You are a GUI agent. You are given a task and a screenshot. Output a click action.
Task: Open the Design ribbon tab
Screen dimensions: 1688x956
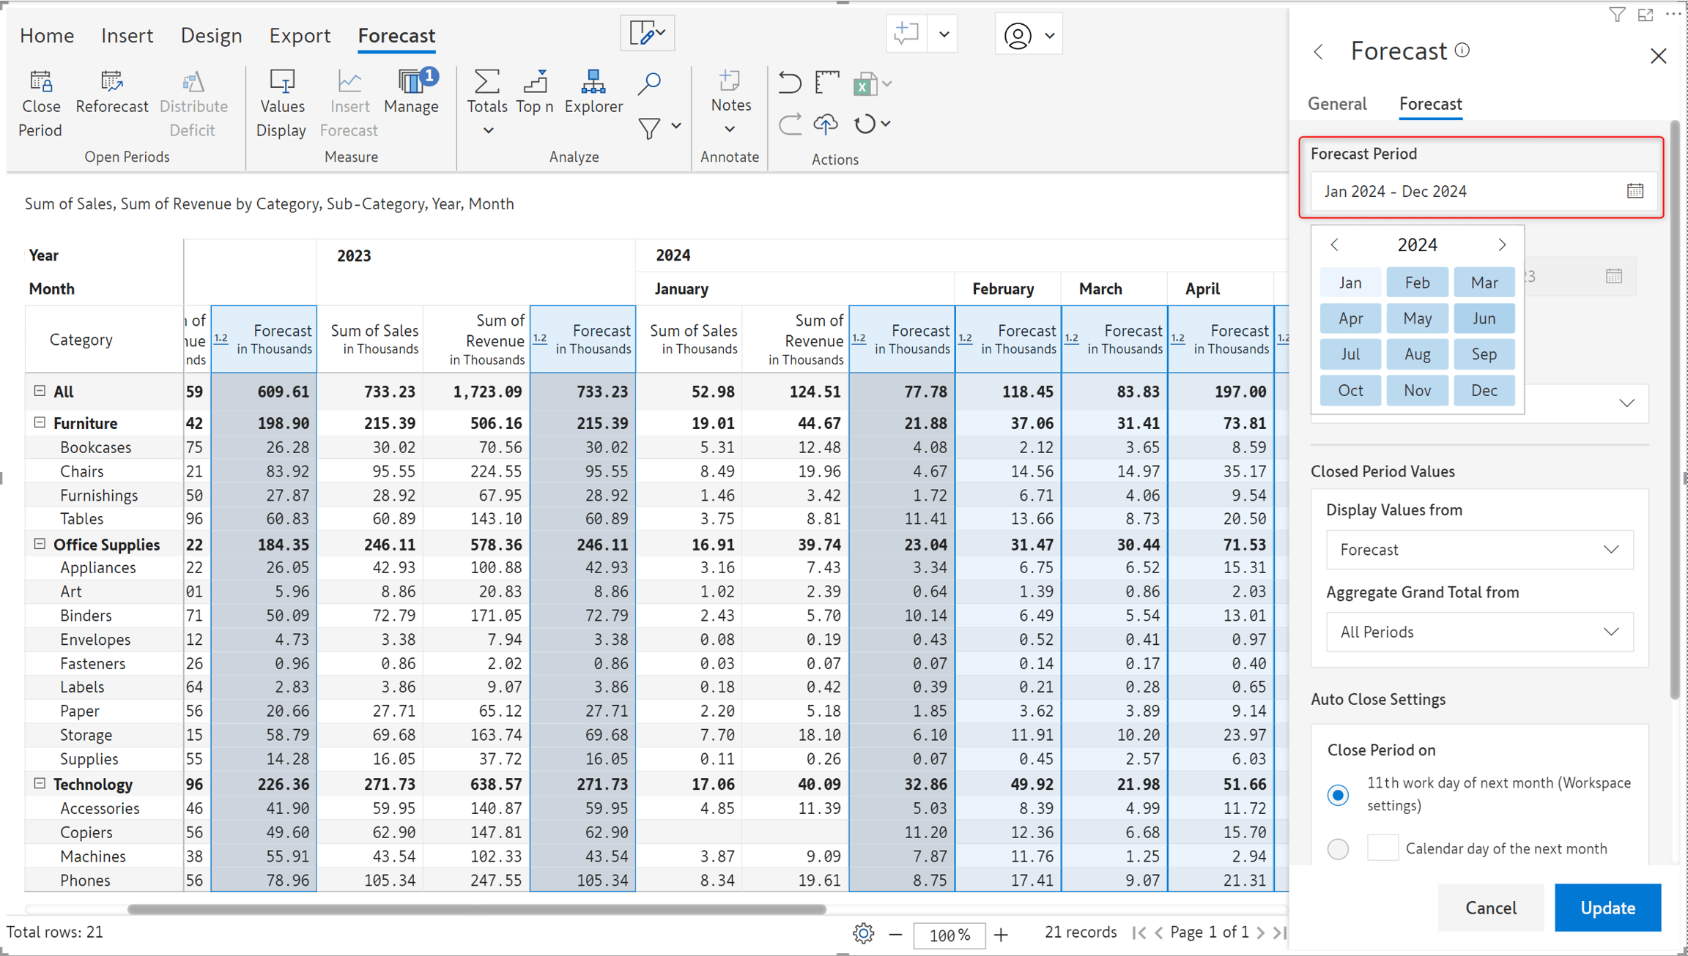click(211, 35)
